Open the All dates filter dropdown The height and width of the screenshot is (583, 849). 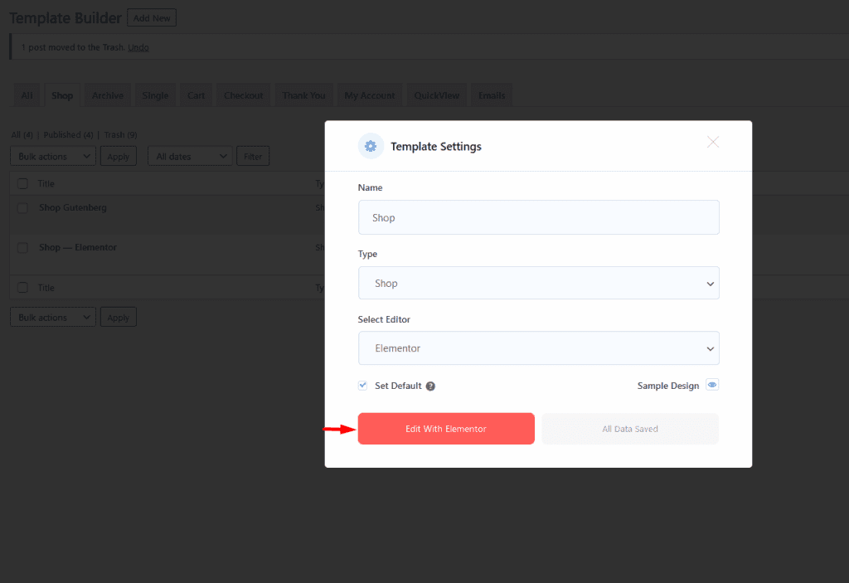190,156
